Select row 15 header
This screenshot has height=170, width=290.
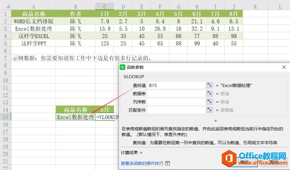point(5,117)
